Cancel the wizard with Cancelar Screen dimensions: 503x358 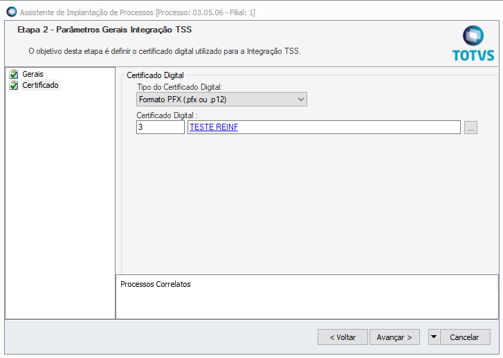coord(464,337)
